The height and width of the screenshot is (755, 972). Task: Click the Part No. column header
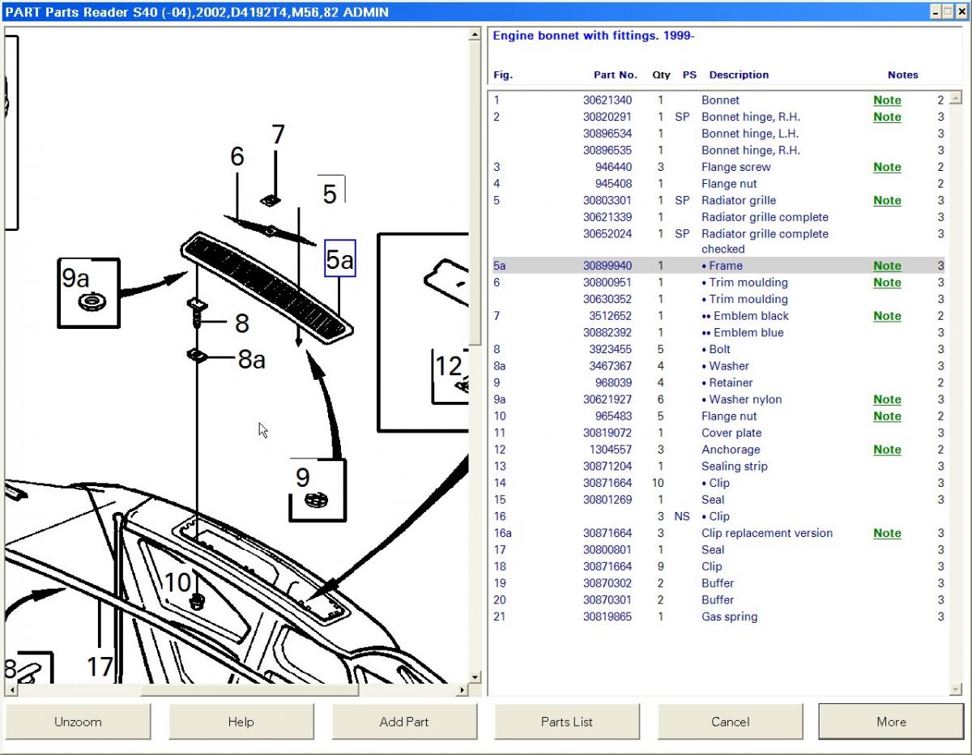tap(616, 75)
